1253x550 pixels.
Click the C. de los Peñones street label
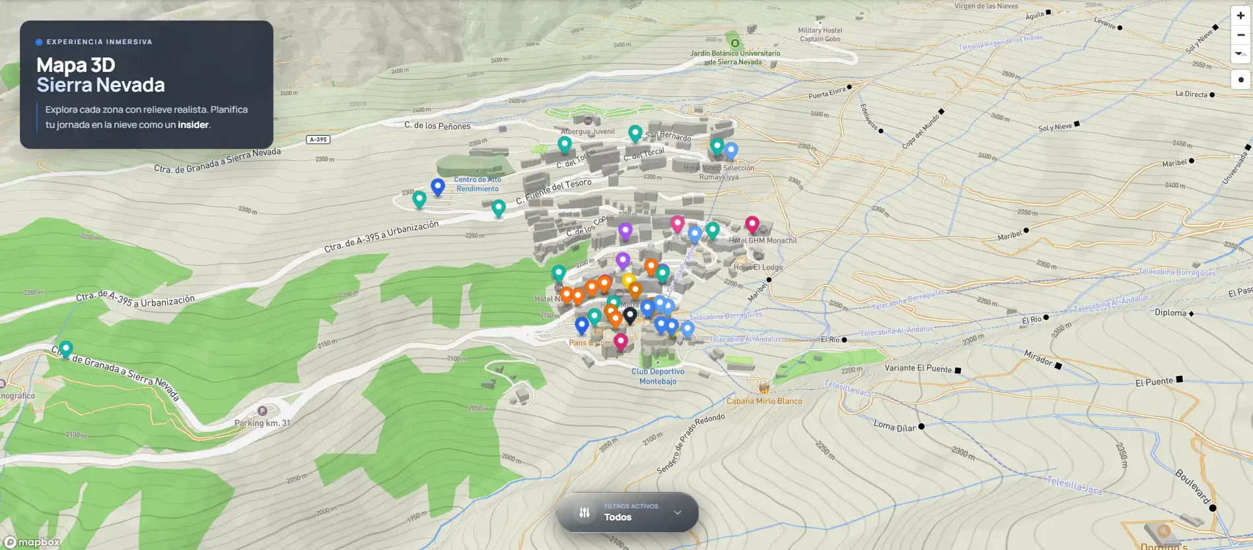437,125
